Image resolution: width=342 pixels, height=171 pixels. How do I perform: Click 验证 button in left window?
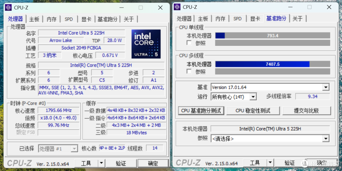(x=121, y=163)
